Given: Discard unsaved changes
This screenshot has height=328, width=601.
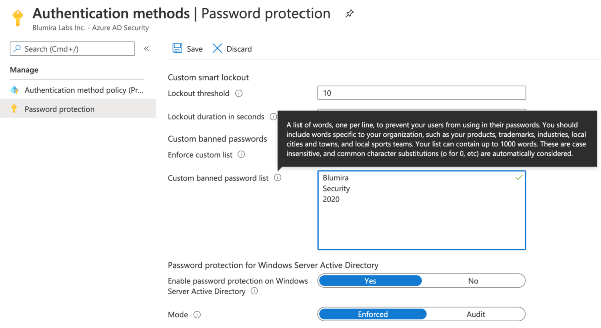Looking at the screenshot, I should [x=232, y=48].
